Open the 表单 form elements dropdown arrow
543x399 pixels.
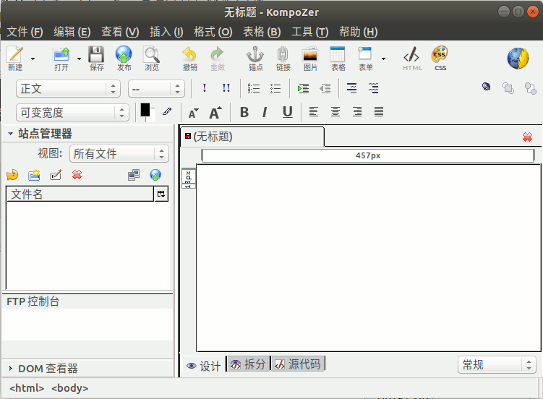[383, 59]
